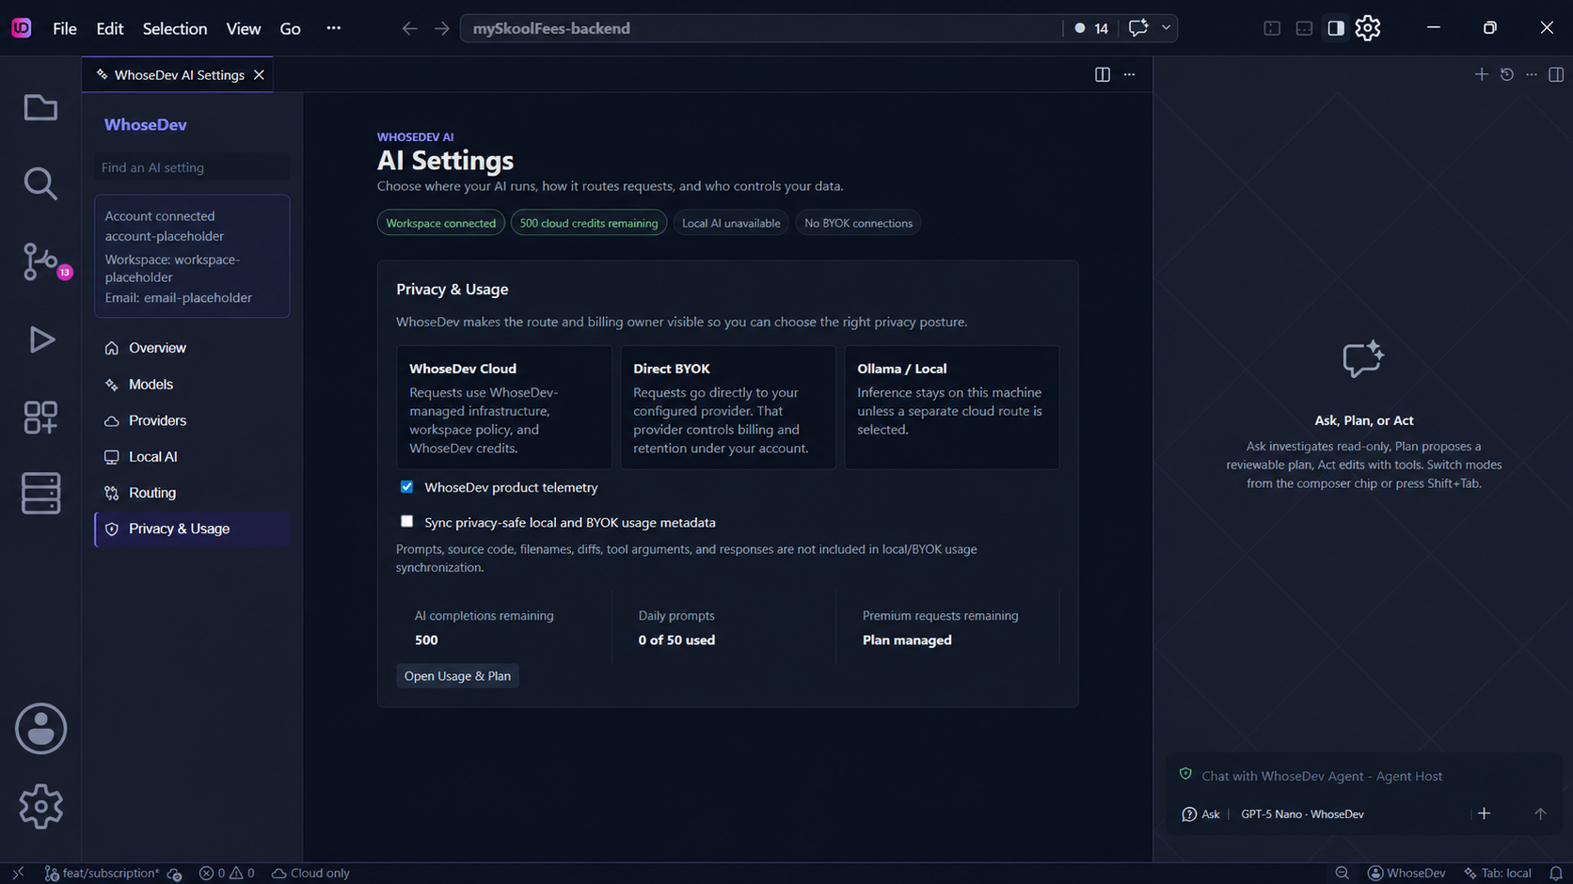Open settings gear in title bar
Image resolution: width=1573 pixels, height=884 pixels.
click(x=1368, y=28)
